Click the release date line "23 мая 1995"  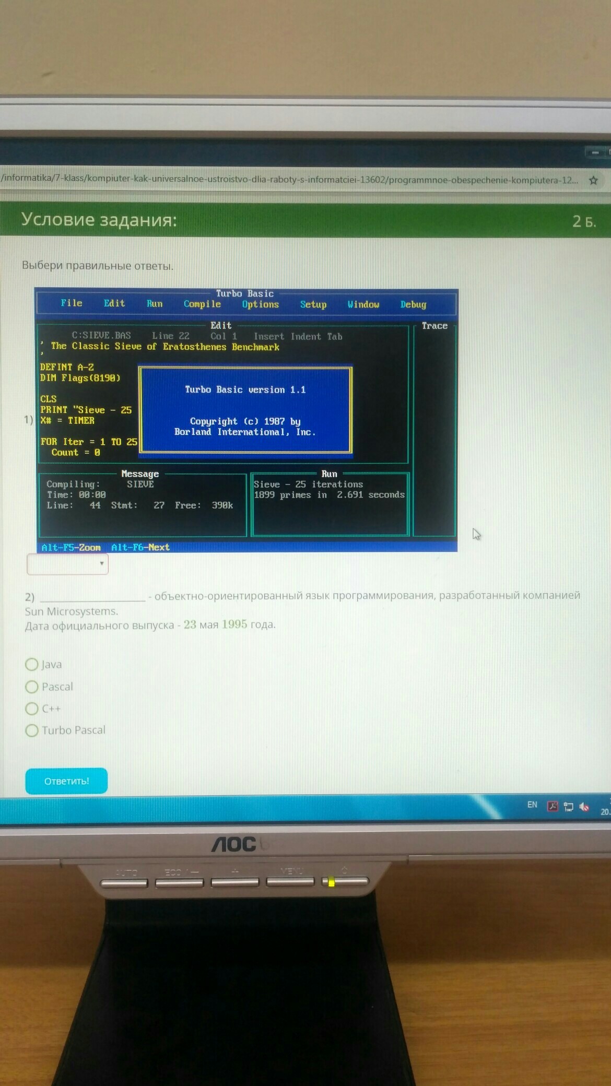pos(215,624)
